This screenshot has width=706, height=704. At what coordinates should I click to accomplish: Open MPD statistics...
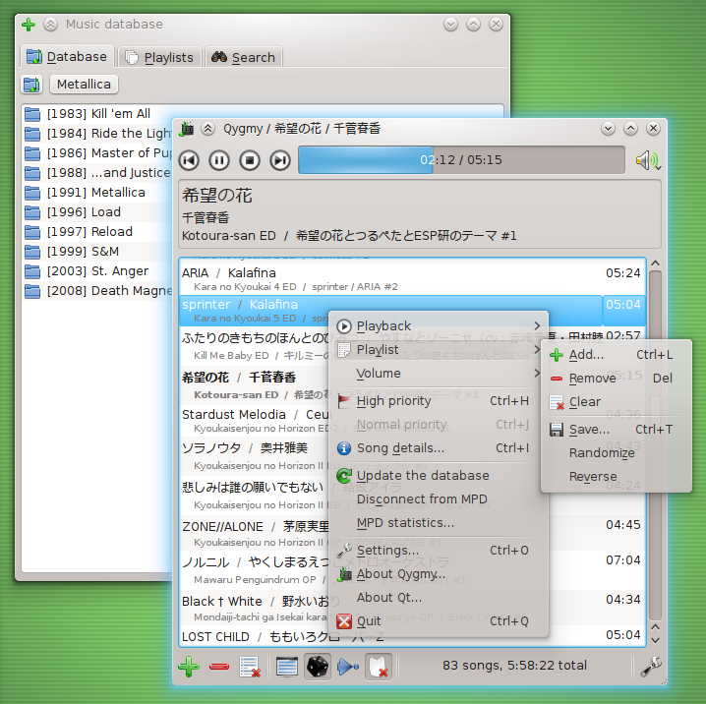point(439,523)
